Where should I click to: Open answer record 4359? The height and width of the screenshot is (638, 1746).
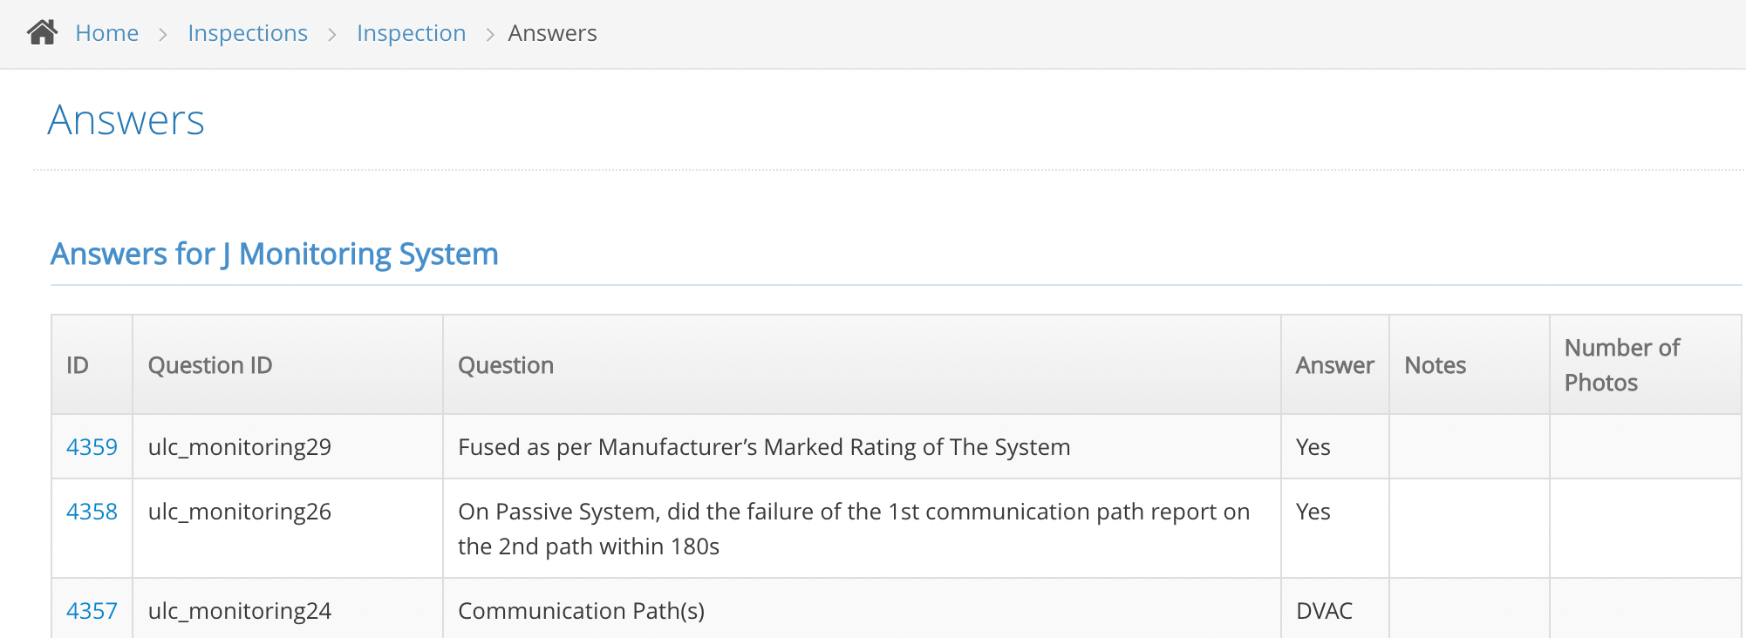pyautogui.click(x=92, y=446)
